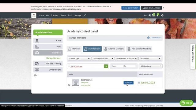Image resolution: width=196 pixels, height=110 pixels.
Task: Click the search magnifier icon
Action: point(69,66)
